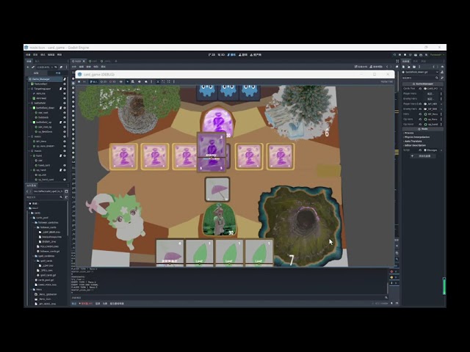Viewport: 470px width, 352px height.
Task: Toggle visibility of battlefield_down node
Action: point(65,108)
